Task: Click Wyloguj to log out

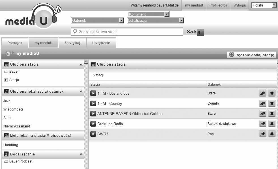Action: point(239,5)
